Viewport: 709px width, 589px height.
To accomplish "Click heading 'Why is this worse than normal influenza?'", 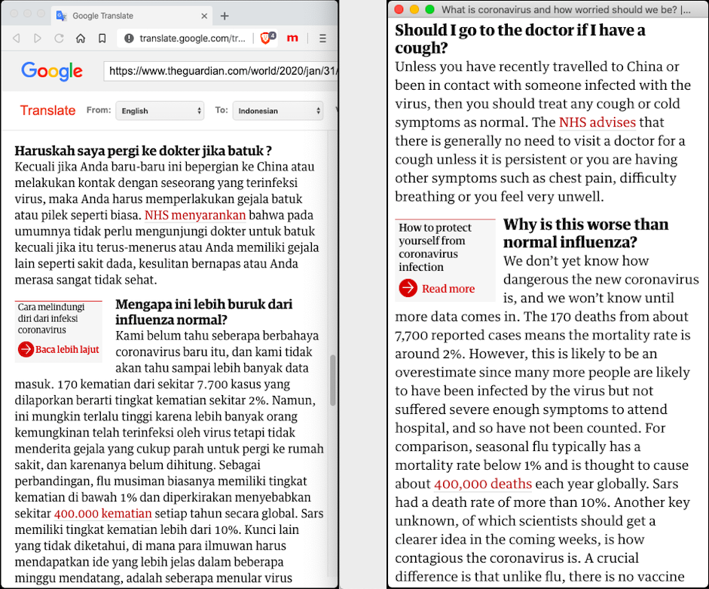I will point(585,233).
